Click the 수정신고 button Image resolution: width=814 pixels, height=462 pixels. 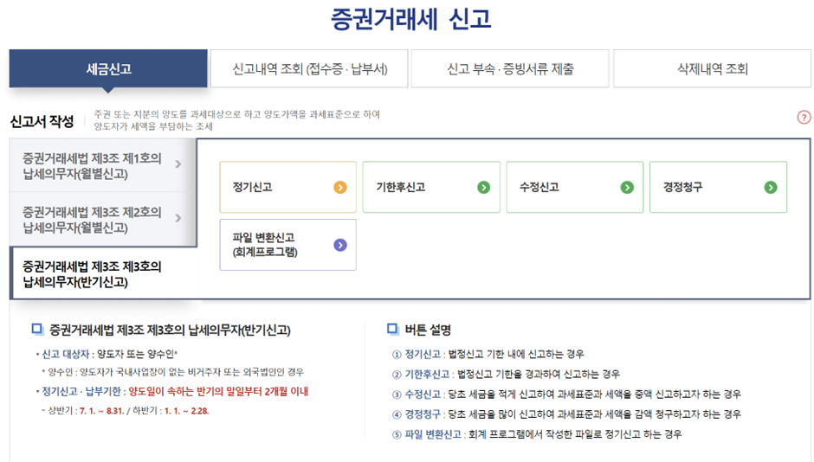pyautogui.click(x=575, y=187)
